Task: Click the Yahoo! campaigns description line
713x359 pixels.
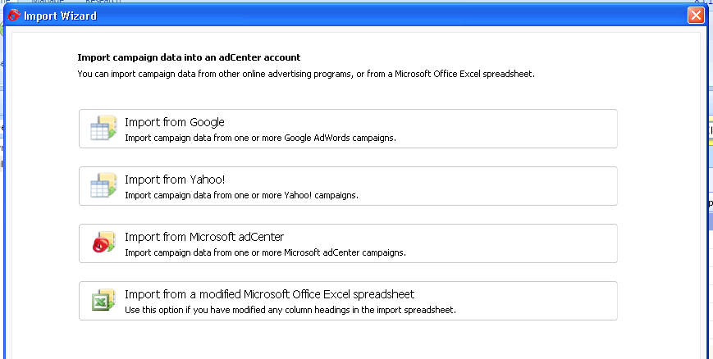Action: (241, 195)
